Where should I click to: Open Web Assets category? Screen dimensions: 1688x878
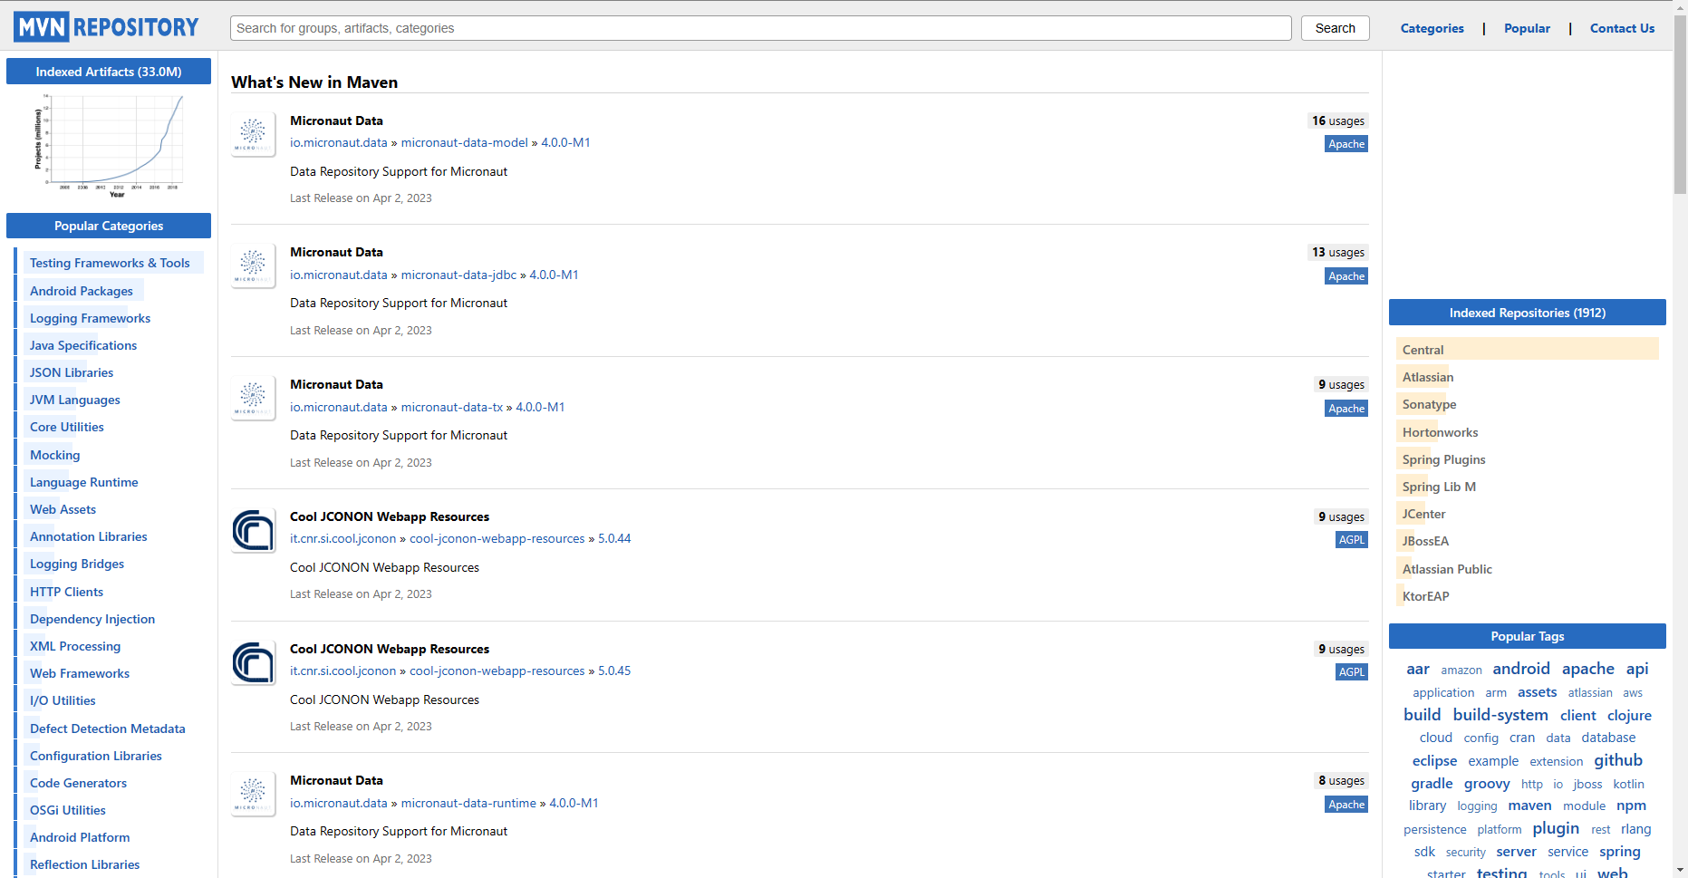tap(63, 509)
